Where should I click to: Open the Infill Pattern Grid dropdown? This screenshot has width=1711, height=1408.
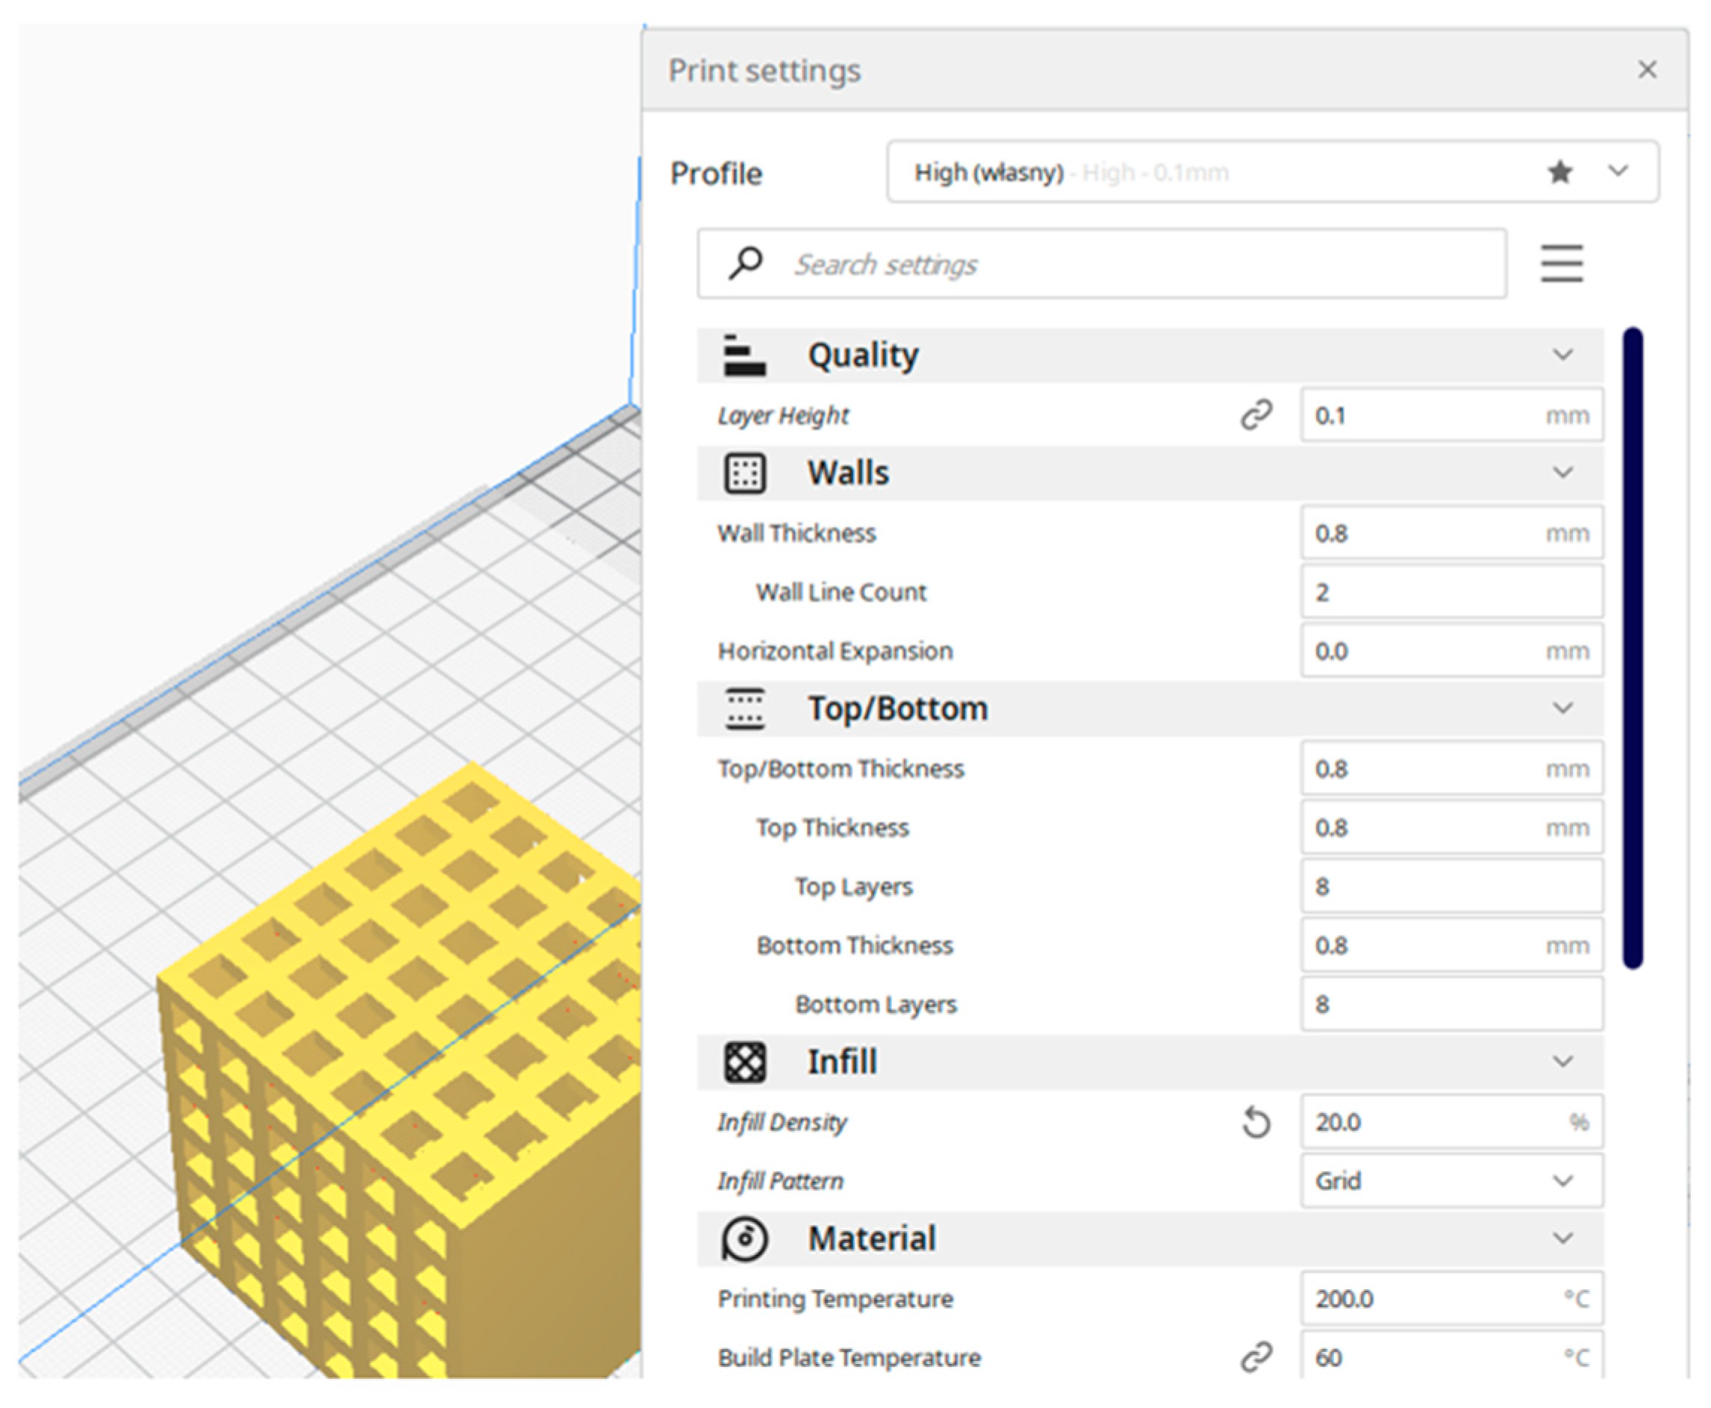(x=1451, y=1181)
